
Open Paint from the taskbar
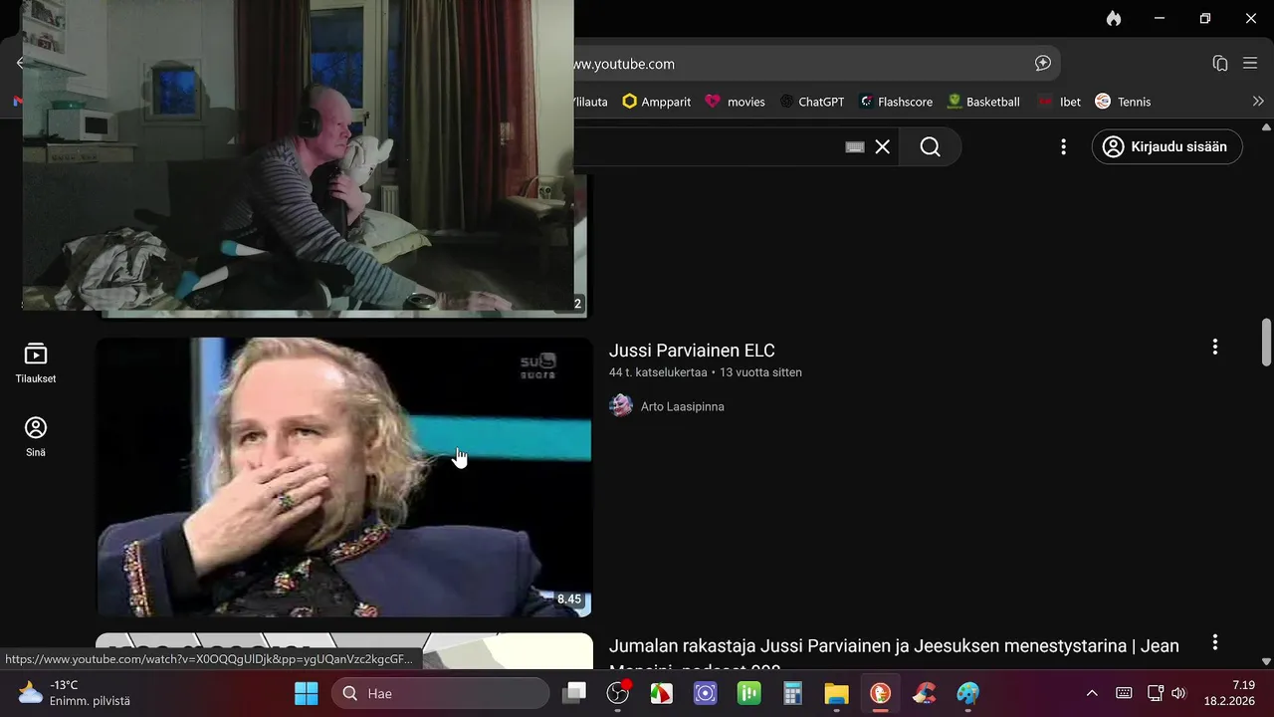[x=967, y=693]
